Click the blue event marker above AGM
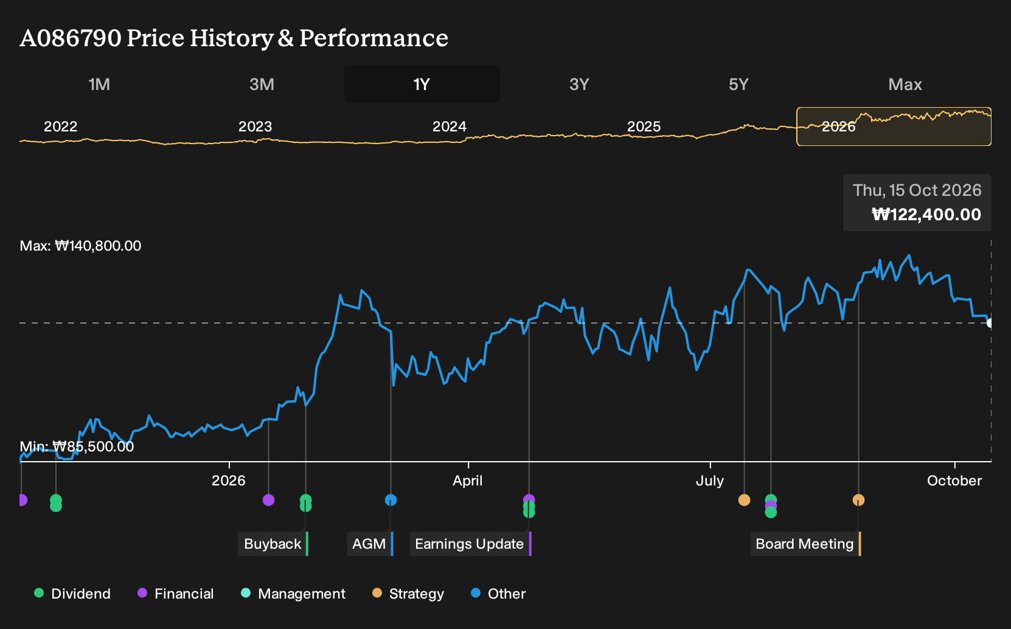The height and width of the screenshot is (629, 1011). pos(391,500)
